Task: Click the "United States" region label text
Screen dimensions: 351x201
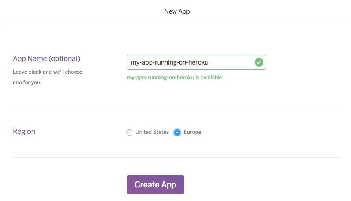Action: [152, 132]
